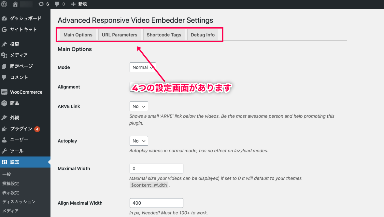Click the 固定ページ pages icon

coord(4,66)
